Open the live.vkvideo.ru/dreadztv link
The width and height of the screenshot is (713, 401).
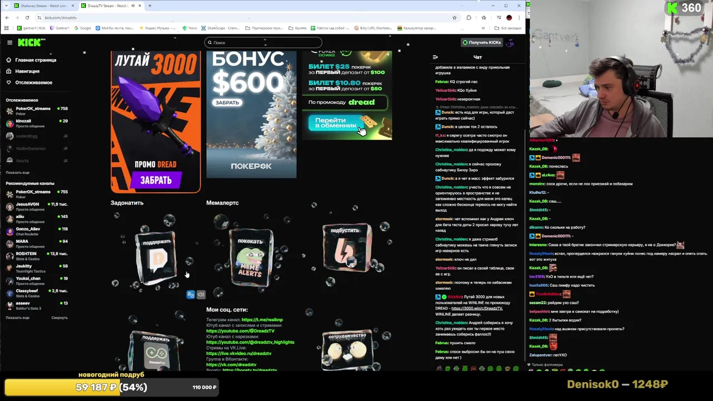tap(238, 353)
